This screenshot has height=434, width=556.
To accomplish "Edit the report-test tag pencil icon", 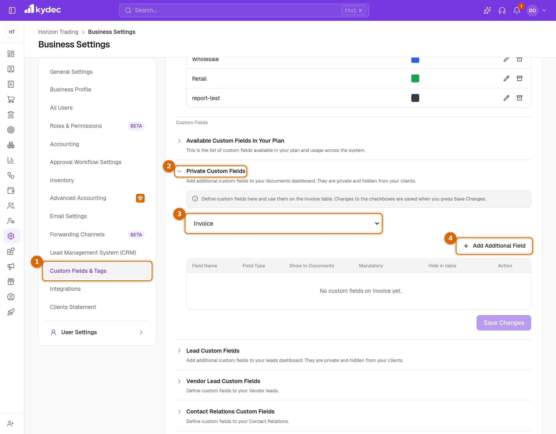I will [x=506, y=98].
